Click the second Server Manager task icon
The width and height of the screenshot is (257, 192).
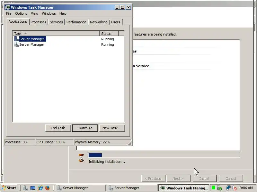coord(17,44)
